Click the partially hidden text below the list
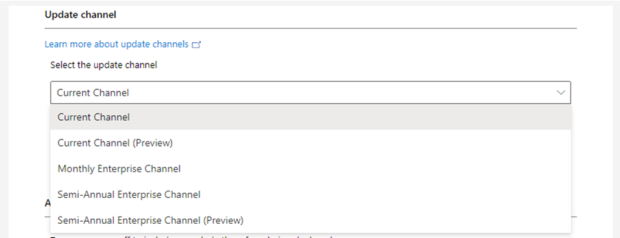Viewport: 620px width, 238px height. [194, 237]
